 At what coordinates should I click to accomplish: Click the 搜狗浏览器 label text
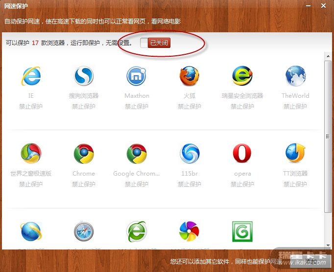coord(84,96)
